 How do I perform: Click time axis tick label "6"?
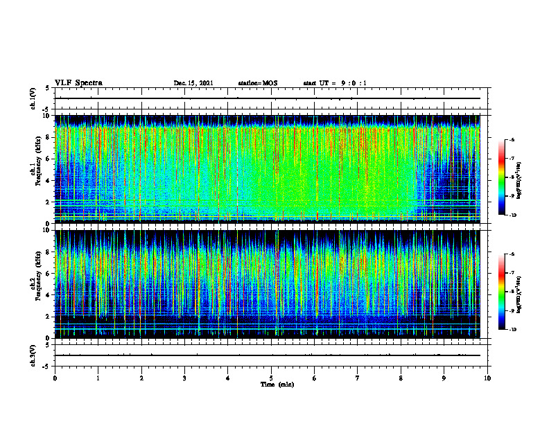pyautogui.click(x=315, y=378)
